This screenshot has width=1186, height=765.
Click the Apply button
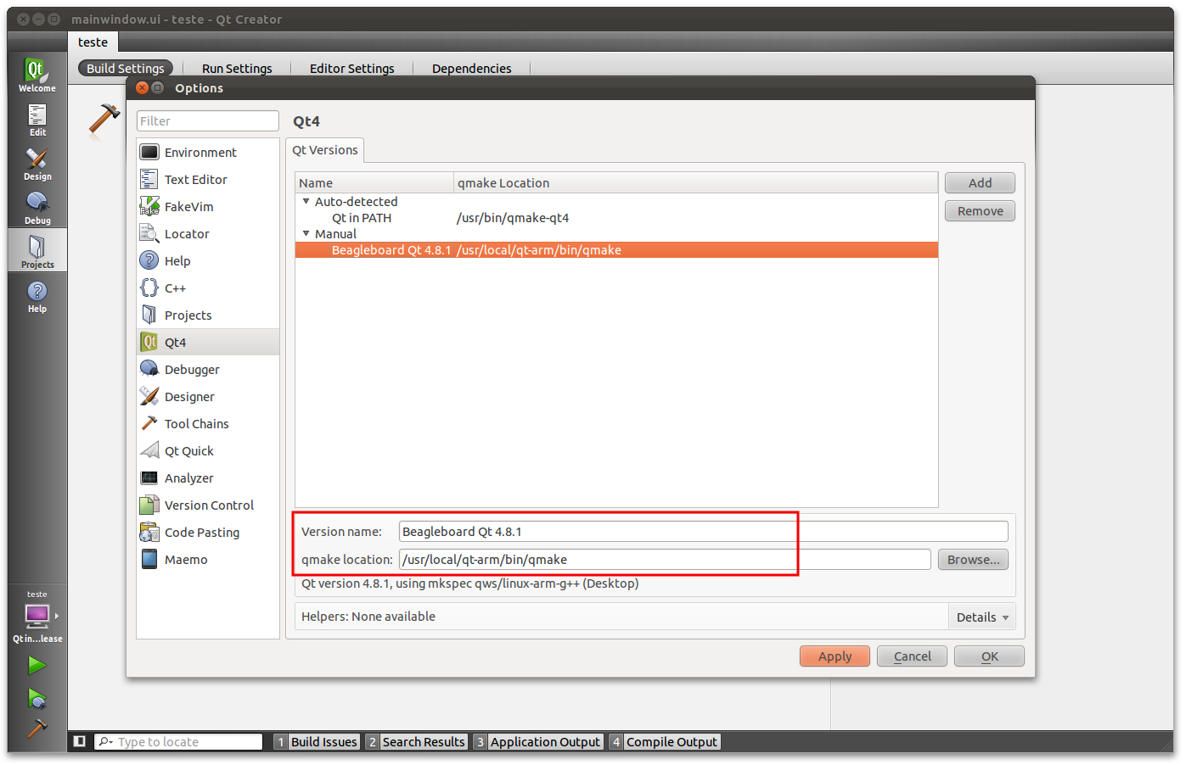pos(834,656)
